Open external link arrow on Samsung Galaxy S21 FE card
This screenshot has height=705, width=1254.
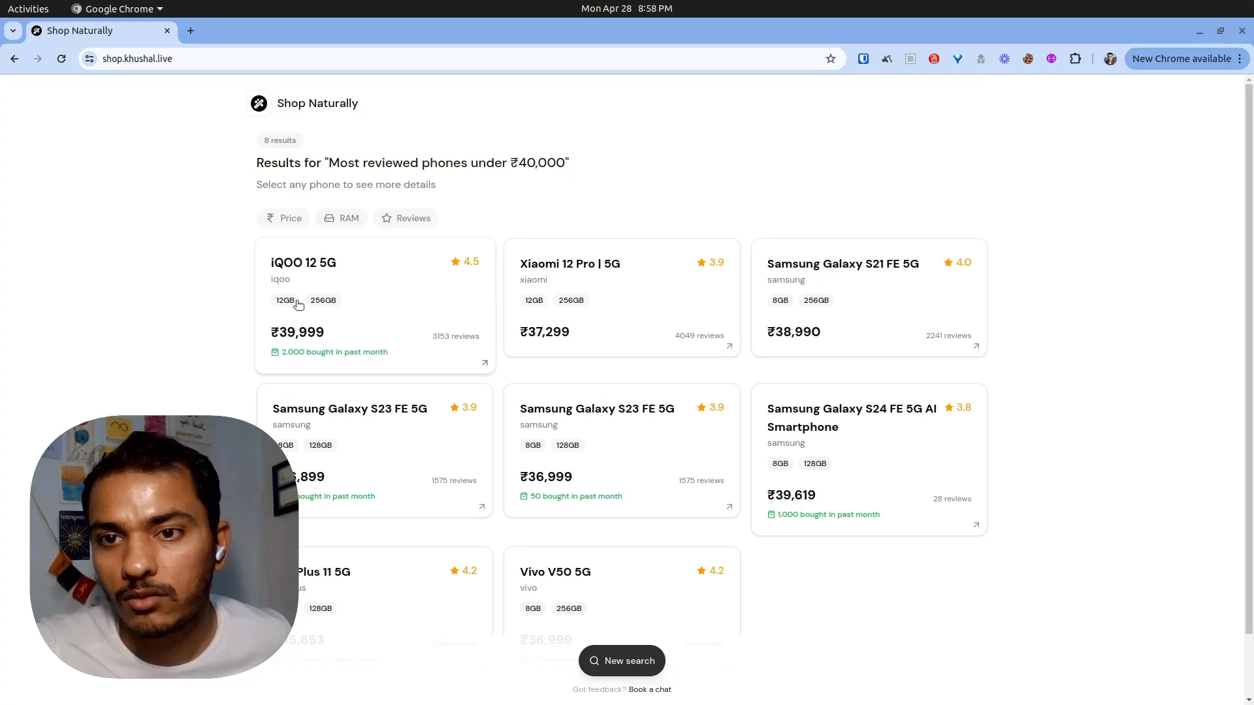[x=976, y=346]
